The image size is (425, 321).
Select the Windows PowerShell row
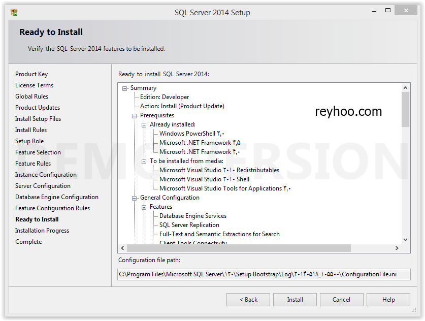coord(192,134)
